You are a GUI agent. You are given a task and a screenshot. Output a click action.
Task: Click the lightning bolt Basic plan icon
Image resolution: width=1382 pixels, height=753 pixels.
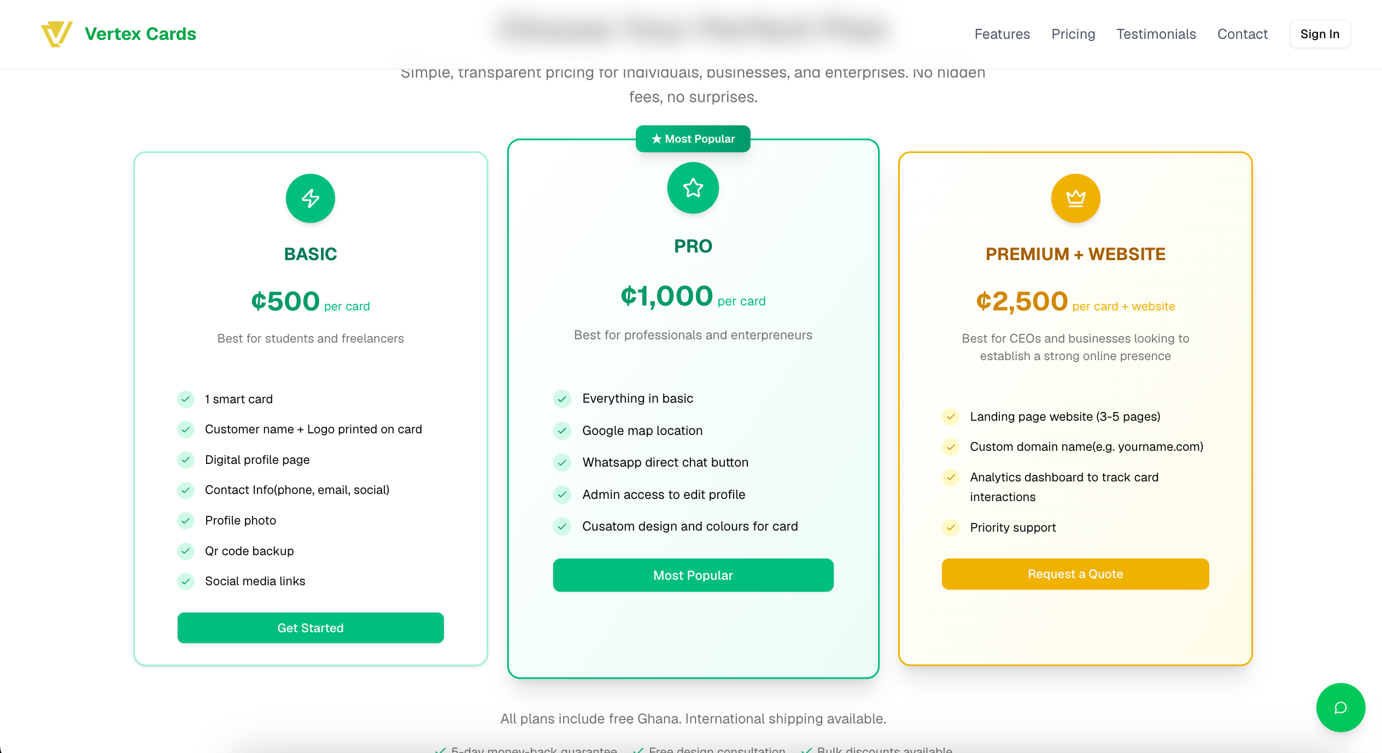tap(311, 198)
